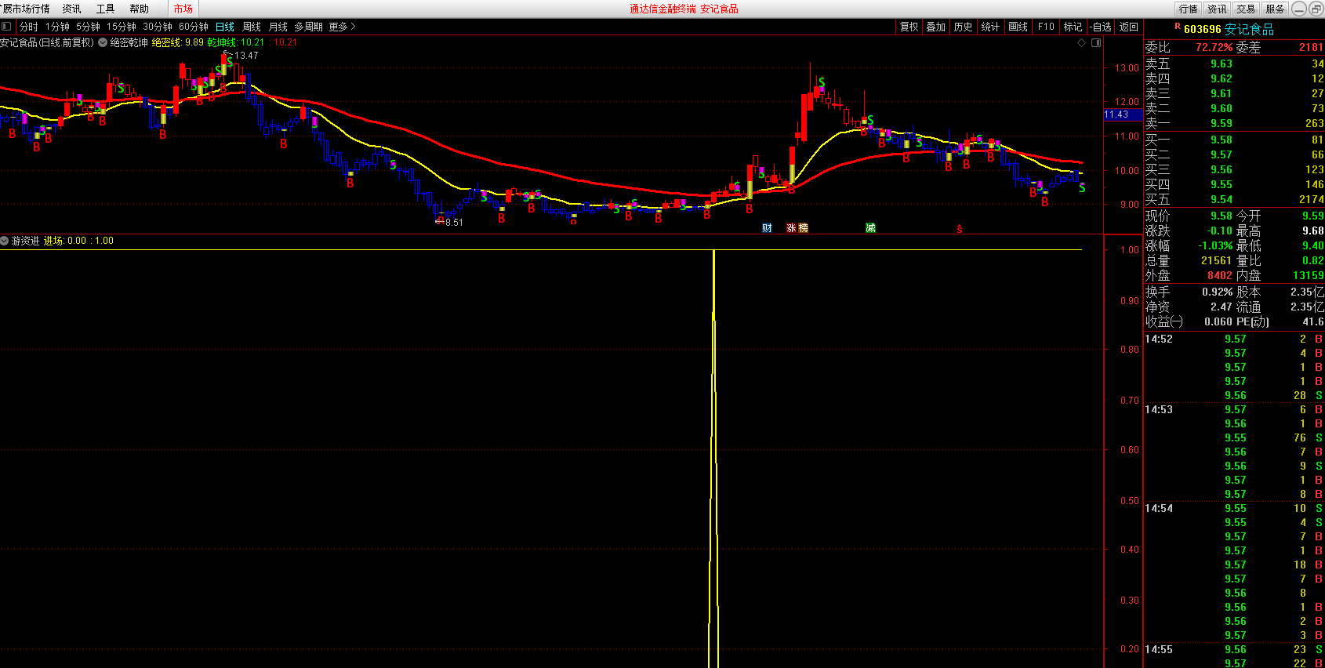Click the 涨幅 value -1.03%
The width and height of the screenshot is (1325, 668).
(x=1215, y=245)
